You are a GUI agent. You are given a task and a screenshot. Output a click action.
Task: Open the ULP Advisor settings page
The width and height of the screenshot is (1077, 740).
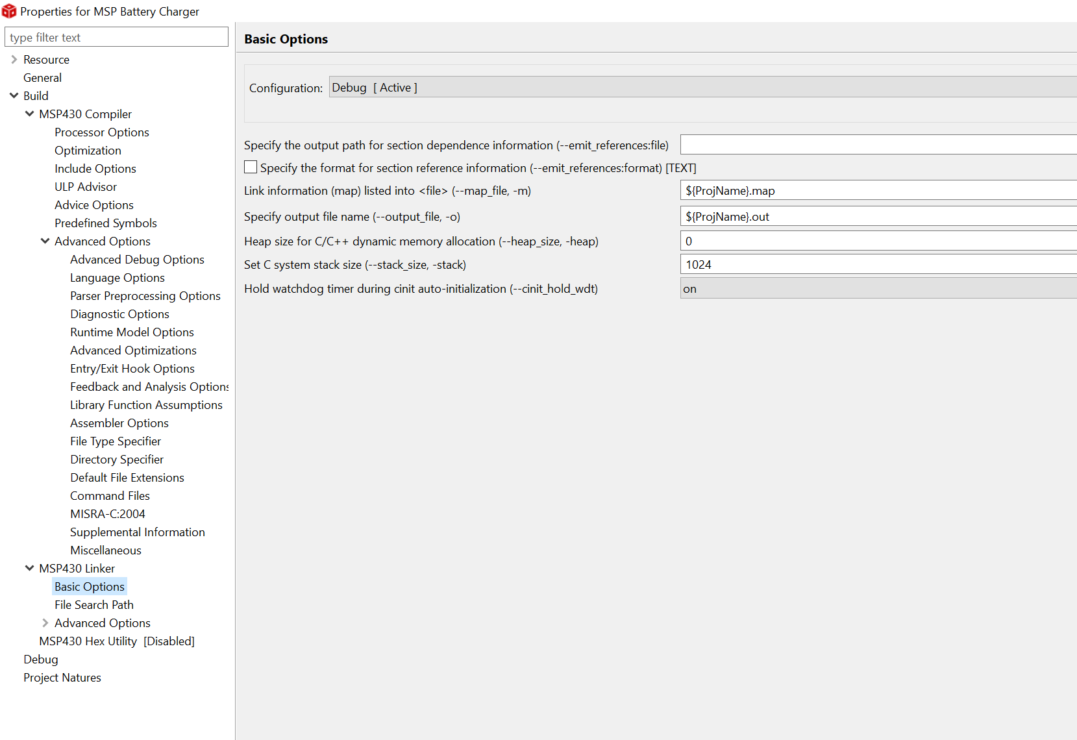coord(86,187)
